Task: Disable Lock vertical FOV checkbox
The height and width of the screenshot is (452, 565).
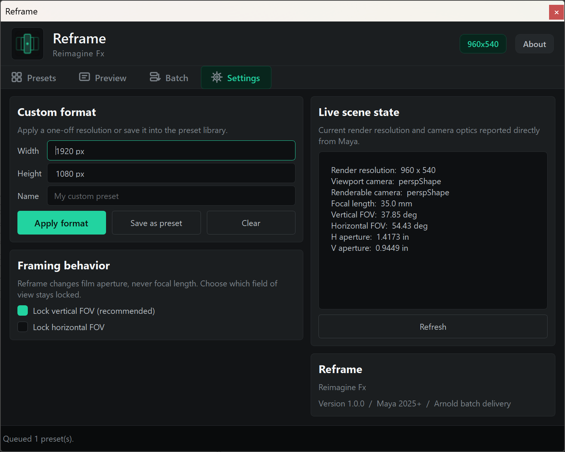Action: point(23,310)
